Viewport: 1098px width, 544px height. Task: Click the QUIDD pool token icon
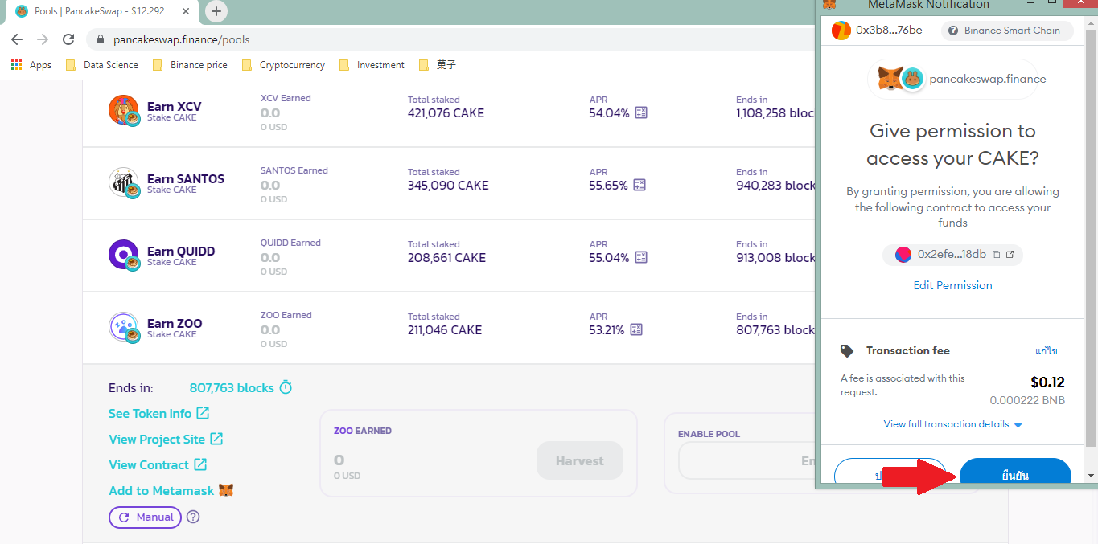tap(124, 256)
